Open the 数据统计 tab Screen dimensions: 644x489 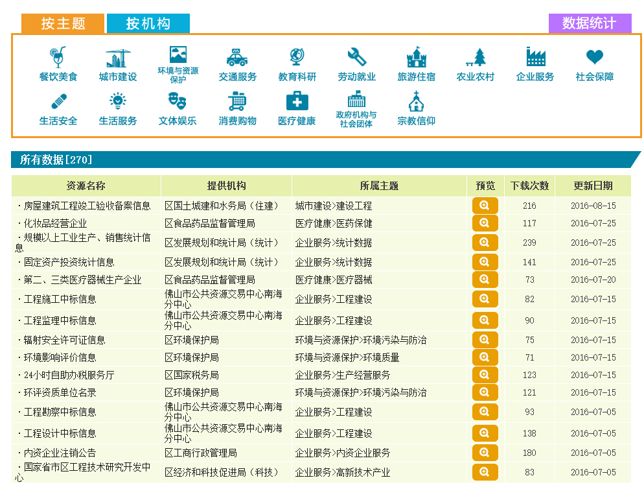click(x=590, y=23)
